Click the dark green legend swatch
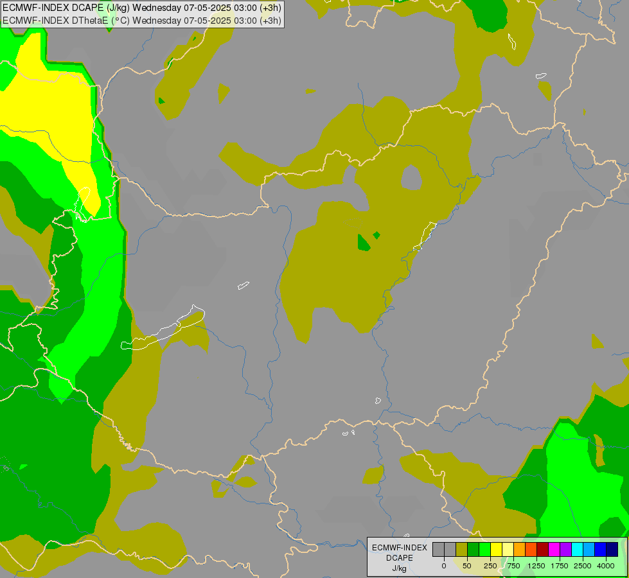The height and width of the screenshot is (578, 629). click(x=474, y=549)
